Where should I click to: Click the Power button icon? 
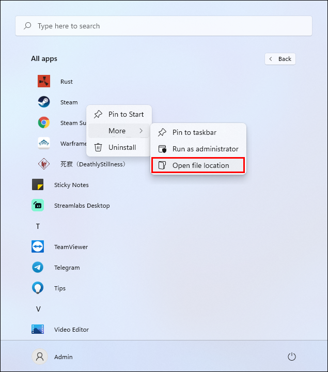pyautogui.click(x=292, y=357)
